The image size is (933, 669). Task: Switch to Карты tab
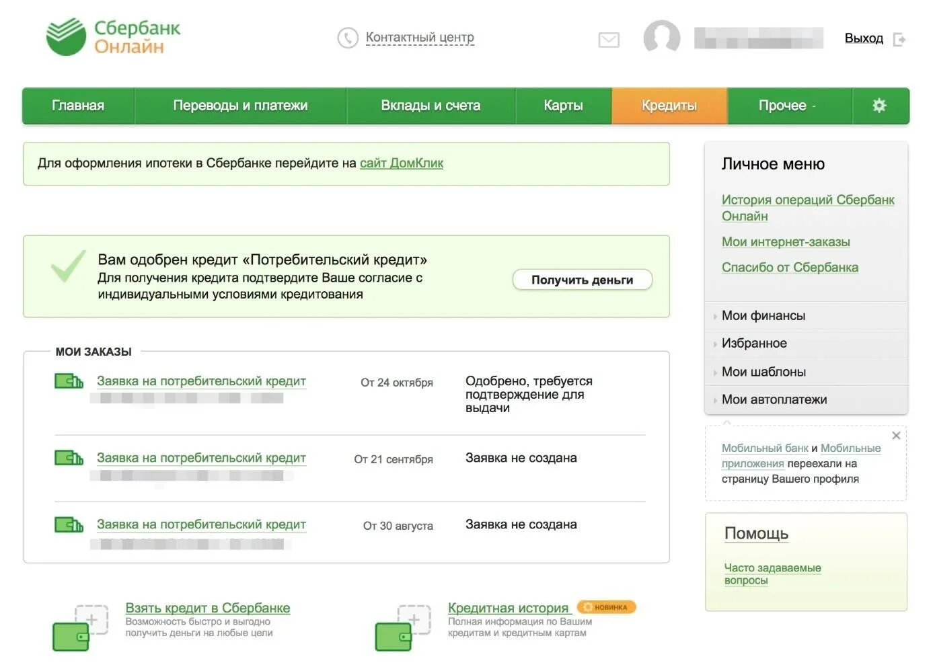click(x=563, y=106)
